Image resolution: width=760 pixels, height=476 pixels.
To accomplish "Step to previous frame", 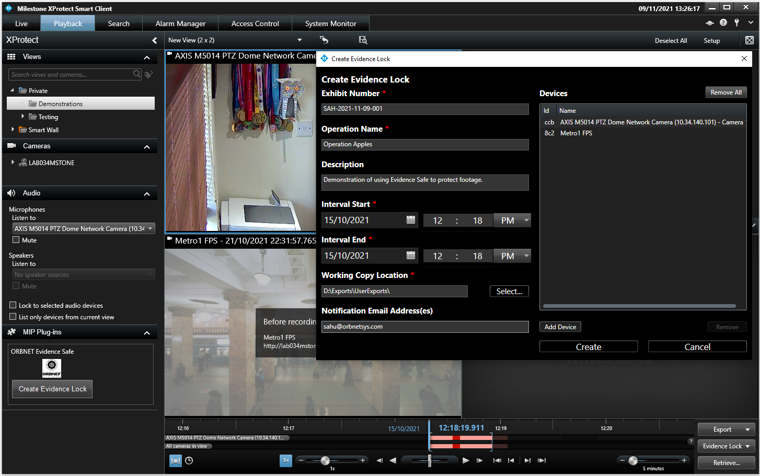I will [379, 460].
